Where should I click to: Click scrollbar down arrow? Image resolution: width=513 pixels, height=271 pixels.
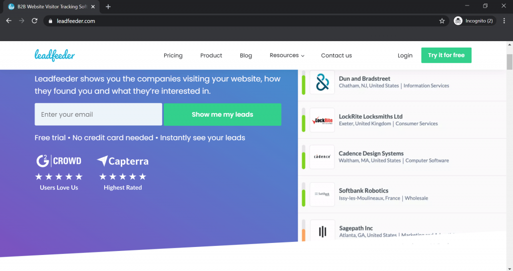509,268
